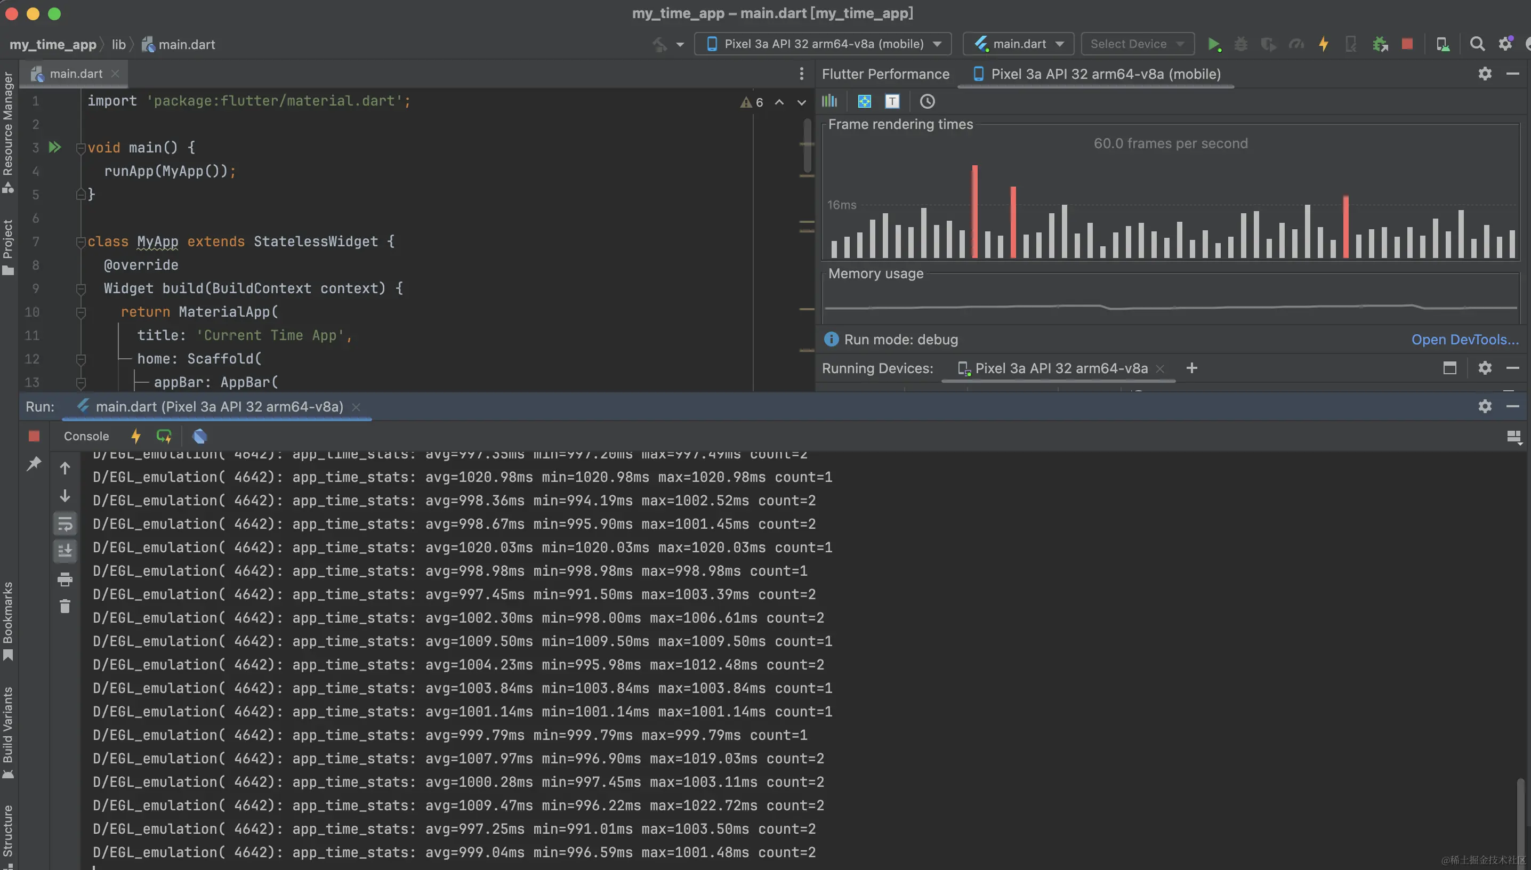
Task: Open the main.dart run configuration dropdown
Action: coord(1019,44)
